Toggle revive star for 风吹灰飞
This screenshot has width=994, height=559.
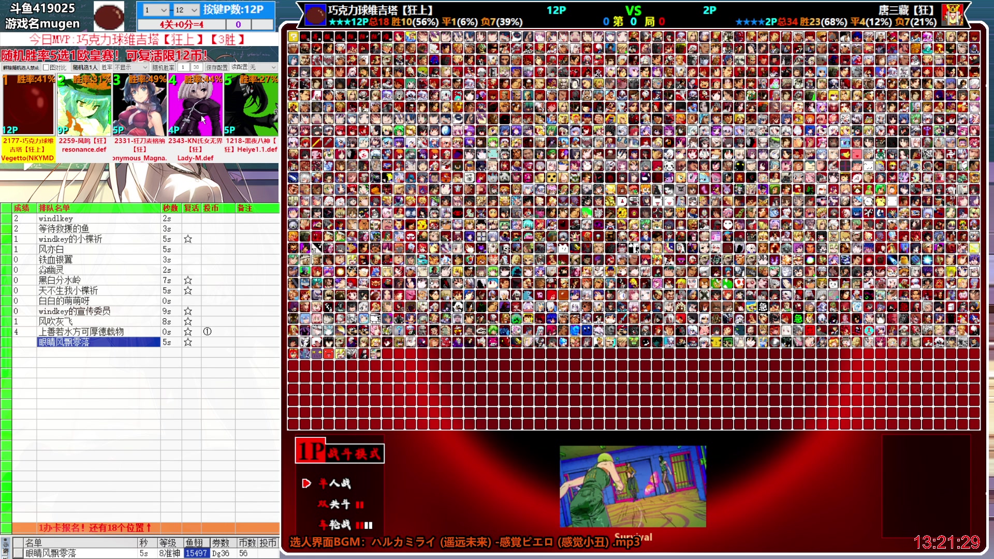pyautogui.click(x=188, y=322)
